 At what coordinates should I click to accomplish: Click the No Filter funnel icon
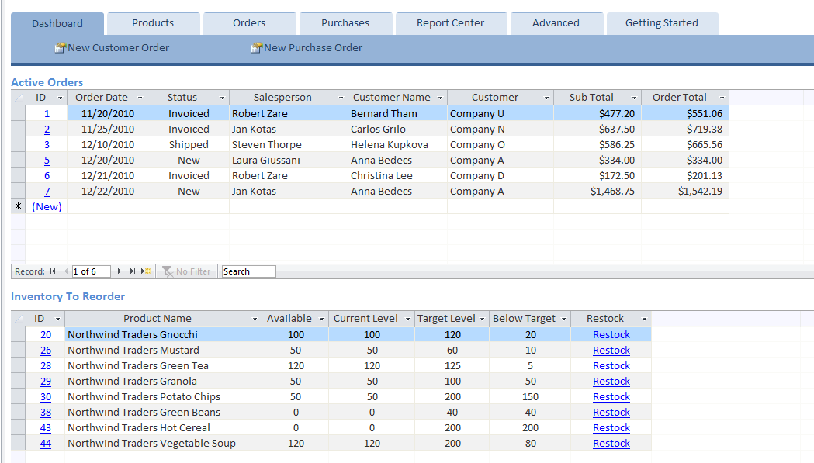point(167,271)
